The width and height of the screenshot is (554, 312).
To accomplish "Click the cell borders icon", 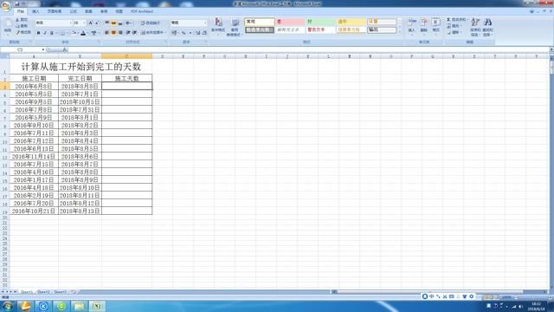I will coord(62,33).
